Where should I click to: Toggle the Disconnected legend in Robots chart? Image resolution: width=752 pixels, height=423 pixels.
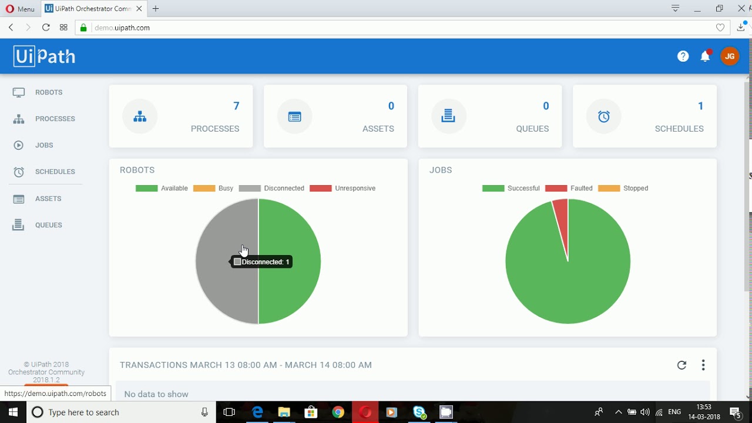pyautogui.click(x=271, y=188)
